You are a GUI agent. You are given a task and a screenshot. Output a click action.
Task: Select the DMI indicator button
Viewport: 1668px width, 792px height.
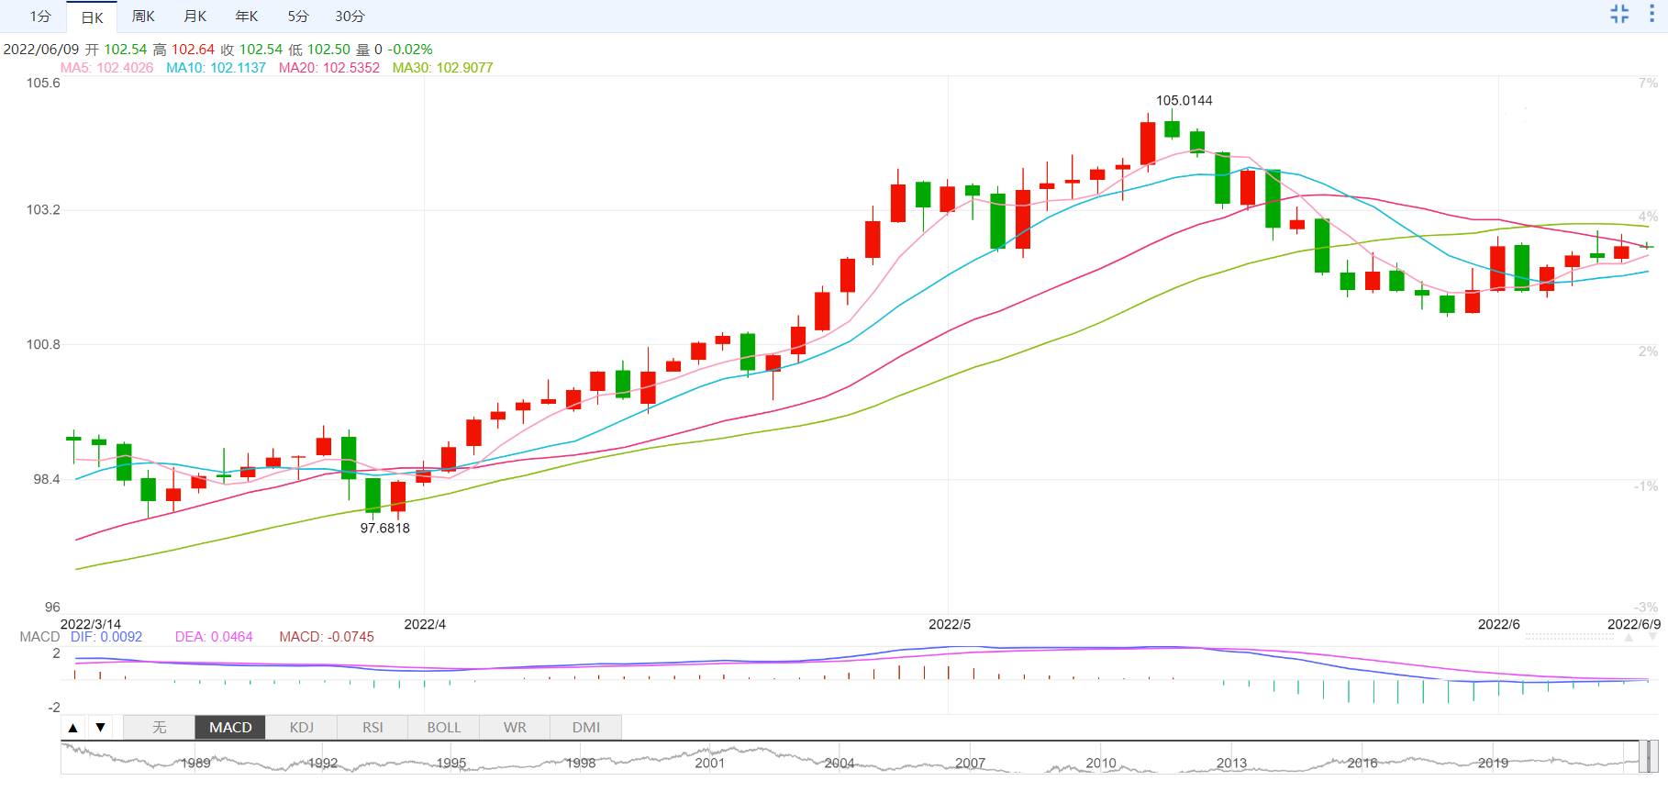(586, 728)
